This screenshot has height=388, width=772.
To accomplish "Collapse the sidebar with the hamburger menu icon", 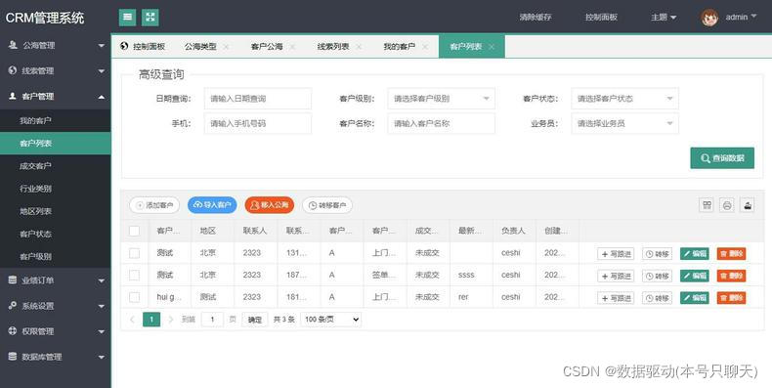I will coord(127,18).
